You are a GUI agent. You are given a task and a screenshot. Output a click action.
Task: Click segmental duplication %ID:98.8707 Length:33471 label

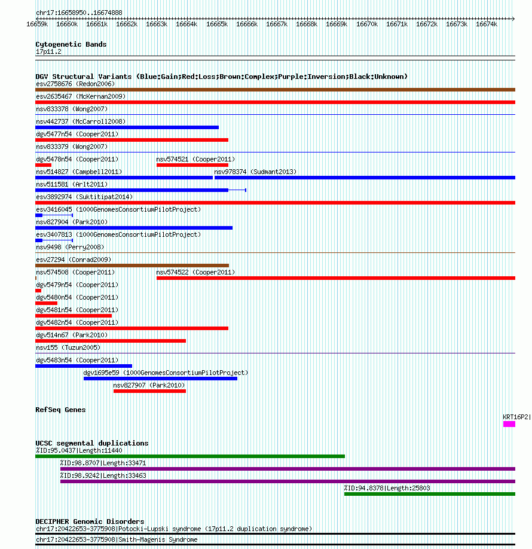pos(103,463)
